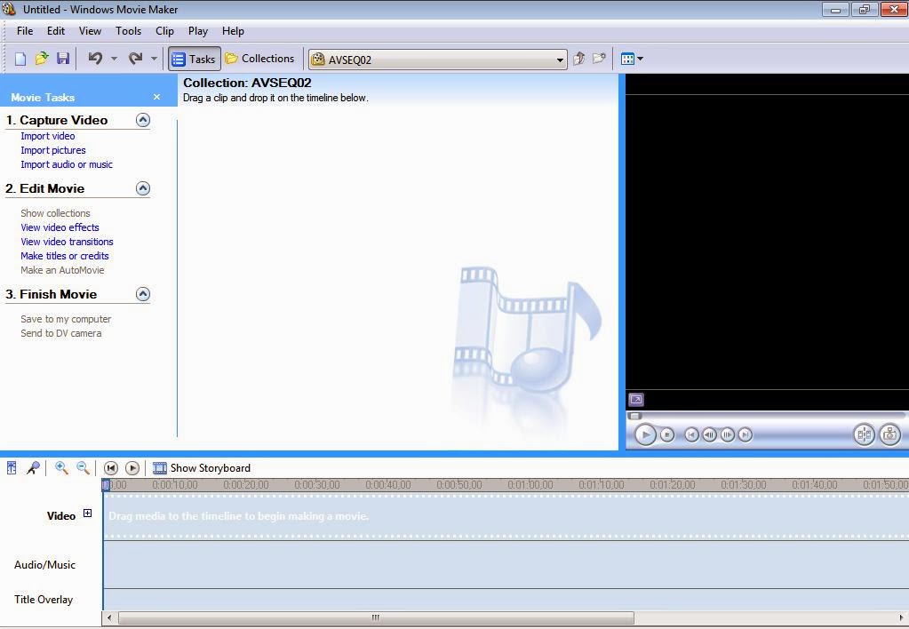Click the Show collections link
Image resolution: width=909 pixels, height=629 pixels.
(x=55, y=213)
